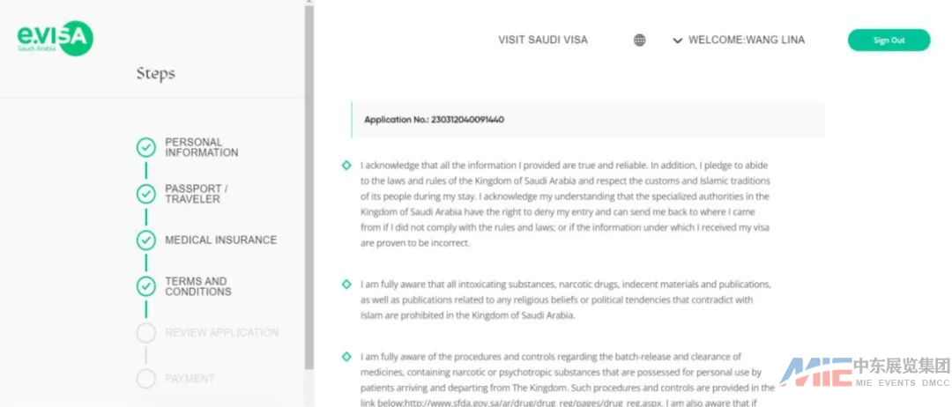The image size is (952, 407).
Task: Go to the Medical Insurance step
Action: (x=220, y=240)
